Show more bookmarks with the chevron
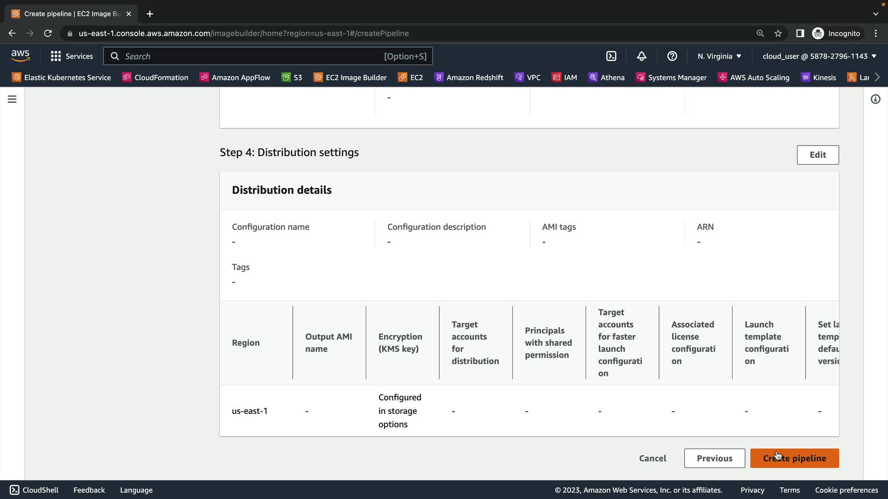Image resolution: width=888 pixels, height=499 pixels. pyautogui.click(x=877, y=77)
